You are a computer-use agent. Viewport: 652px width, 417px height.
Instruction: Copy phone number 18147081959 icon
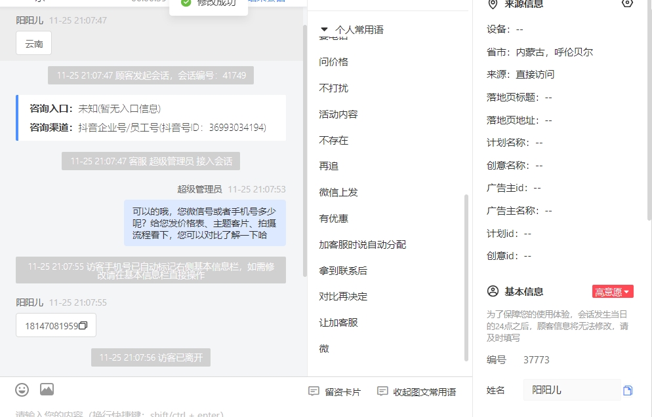(83, 326)
